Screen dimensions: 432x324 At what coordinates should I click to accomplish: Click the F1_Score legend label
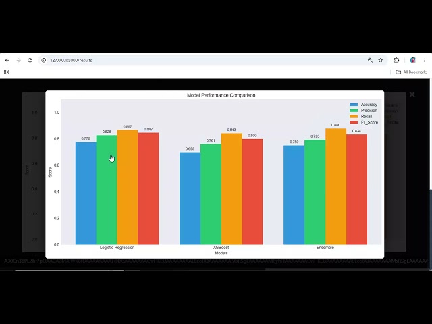pyautogui.click(x=369, y=123)
